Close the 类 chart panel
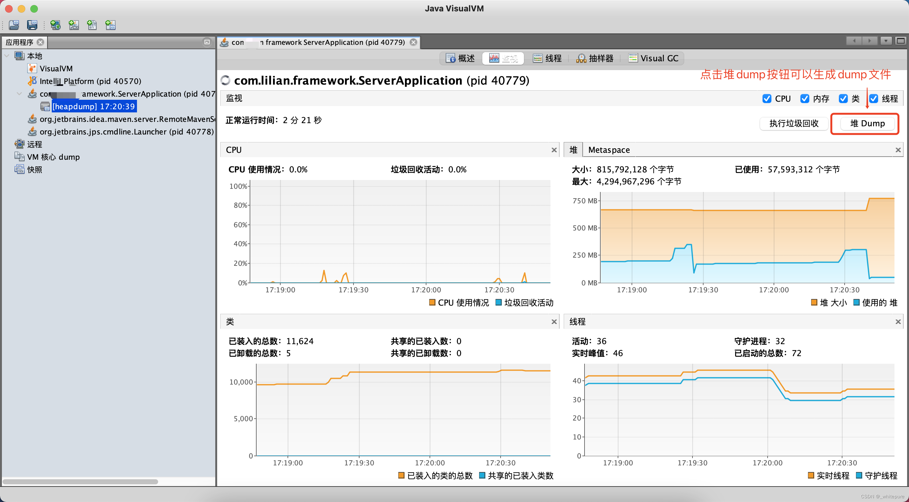909x502 pixels. pos(554,322)
